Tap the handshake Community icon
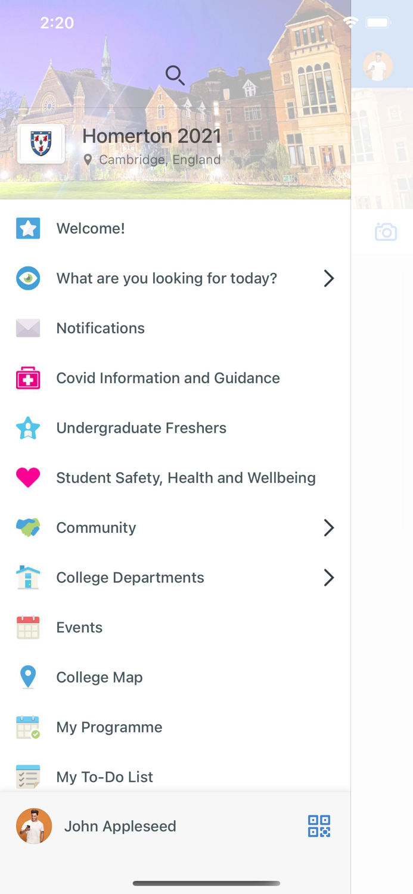 tap(28, 527)
